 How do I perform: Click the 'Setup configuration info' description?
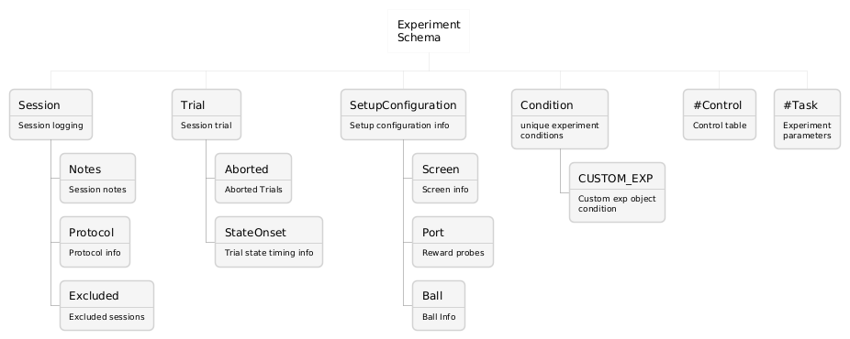[399, 126]
